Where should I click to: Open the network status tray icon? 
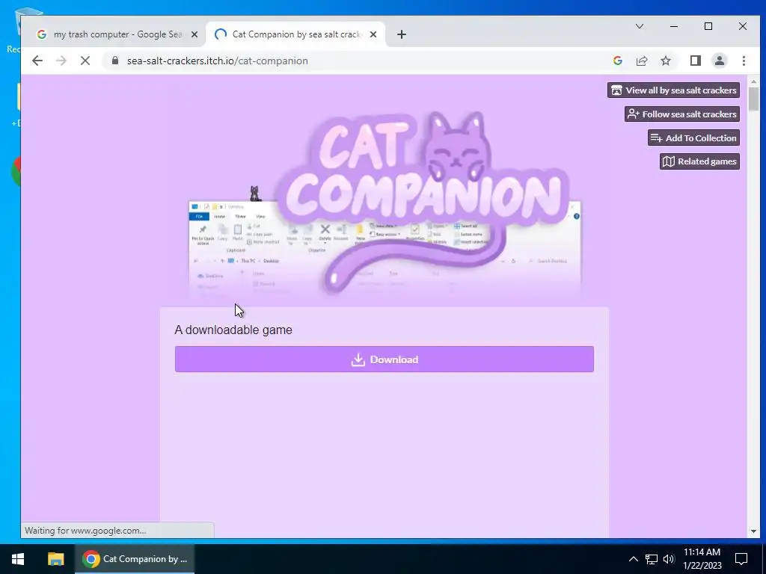[652, 559]
